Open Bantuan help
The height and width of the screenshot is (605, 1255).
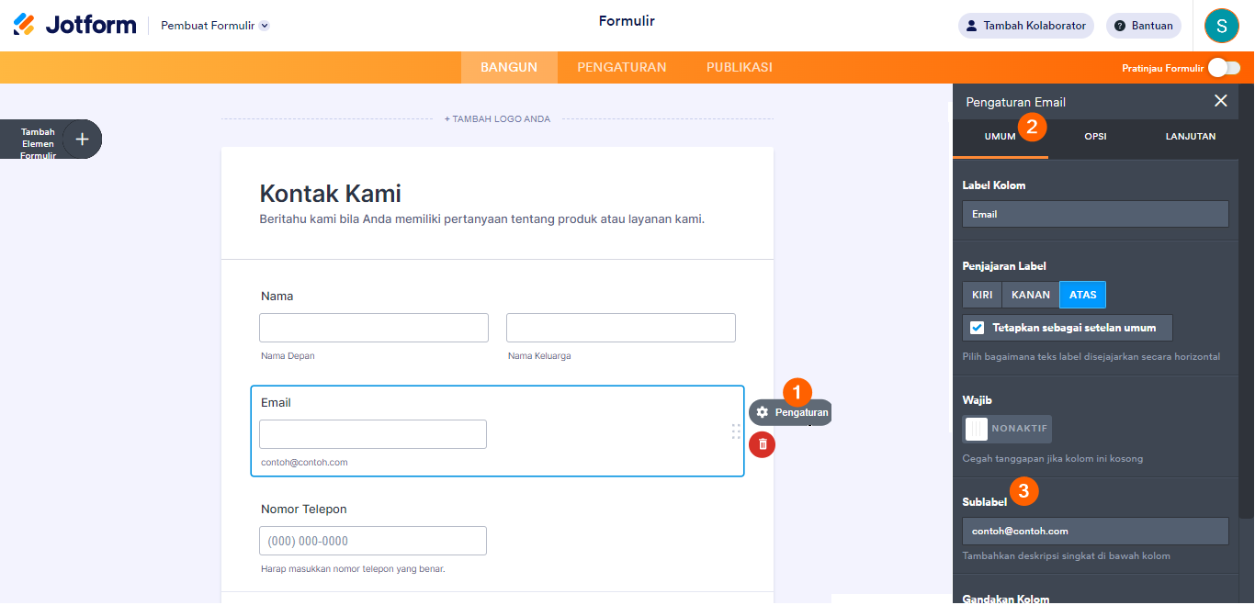click(x=1143, y=25)
